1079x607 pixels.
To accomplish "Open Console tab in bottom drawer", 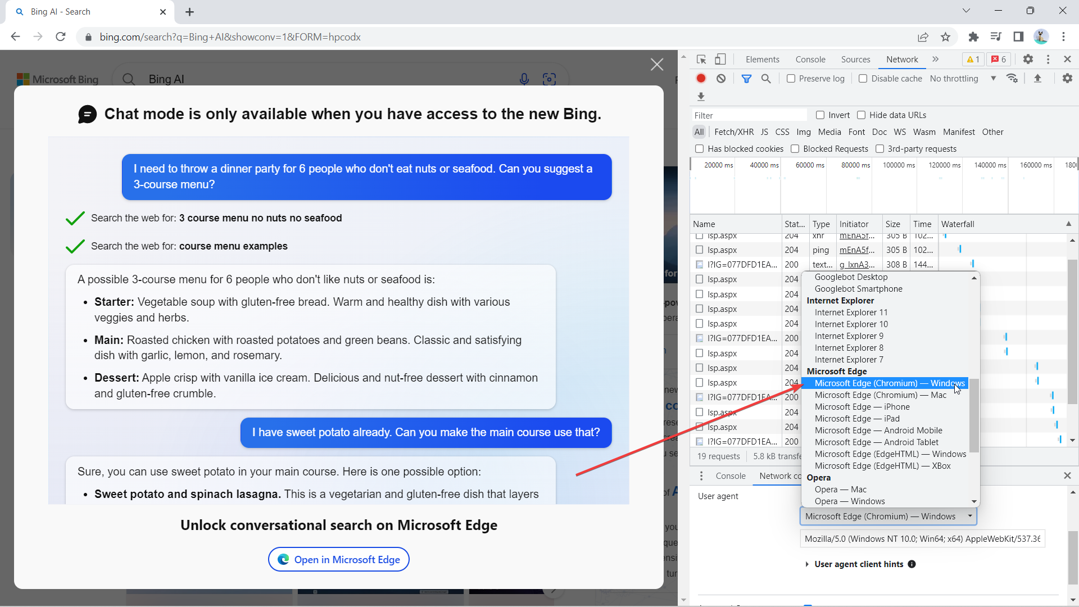I will point(731,476).
